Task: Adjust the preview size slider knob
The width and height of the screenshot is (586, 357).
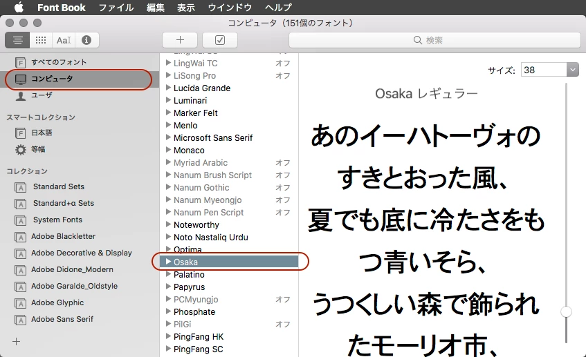Action: point(566,311)
